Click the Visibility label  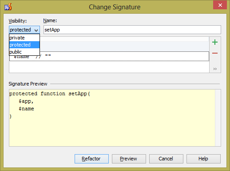(x=18, y=21)
